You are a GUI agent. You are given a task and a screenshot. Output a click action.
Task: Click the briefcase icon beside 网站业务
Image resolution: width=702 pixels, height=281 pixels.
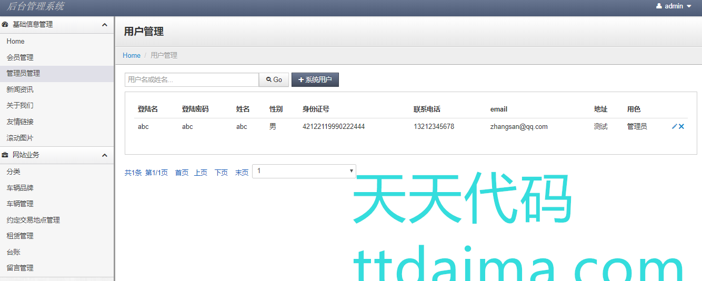click(x=5, y=155)
